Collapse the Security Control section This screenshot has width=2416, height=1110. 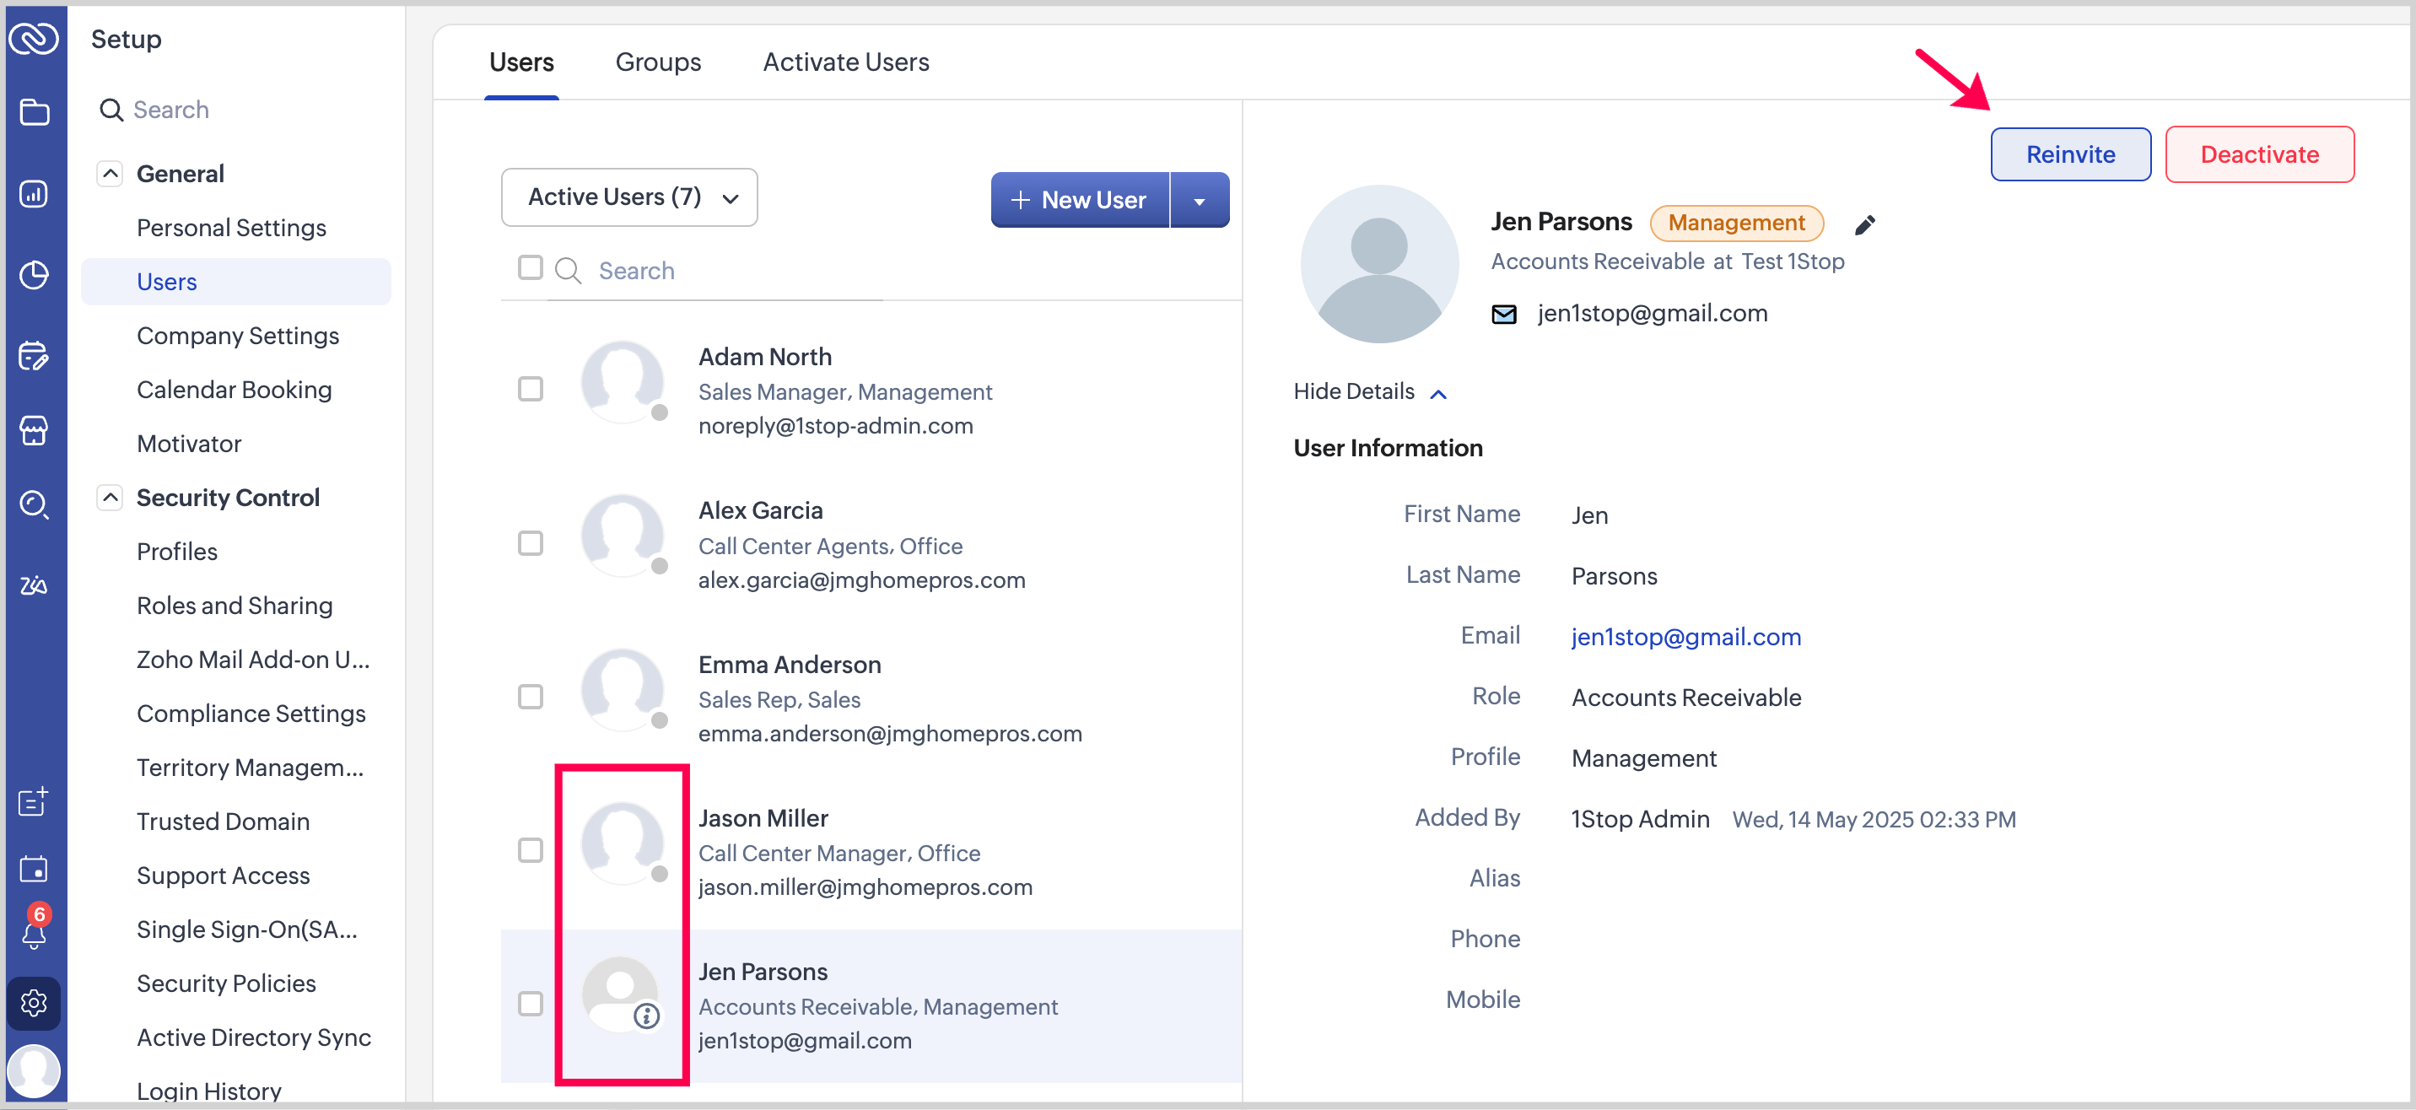(x=110, y=497)
